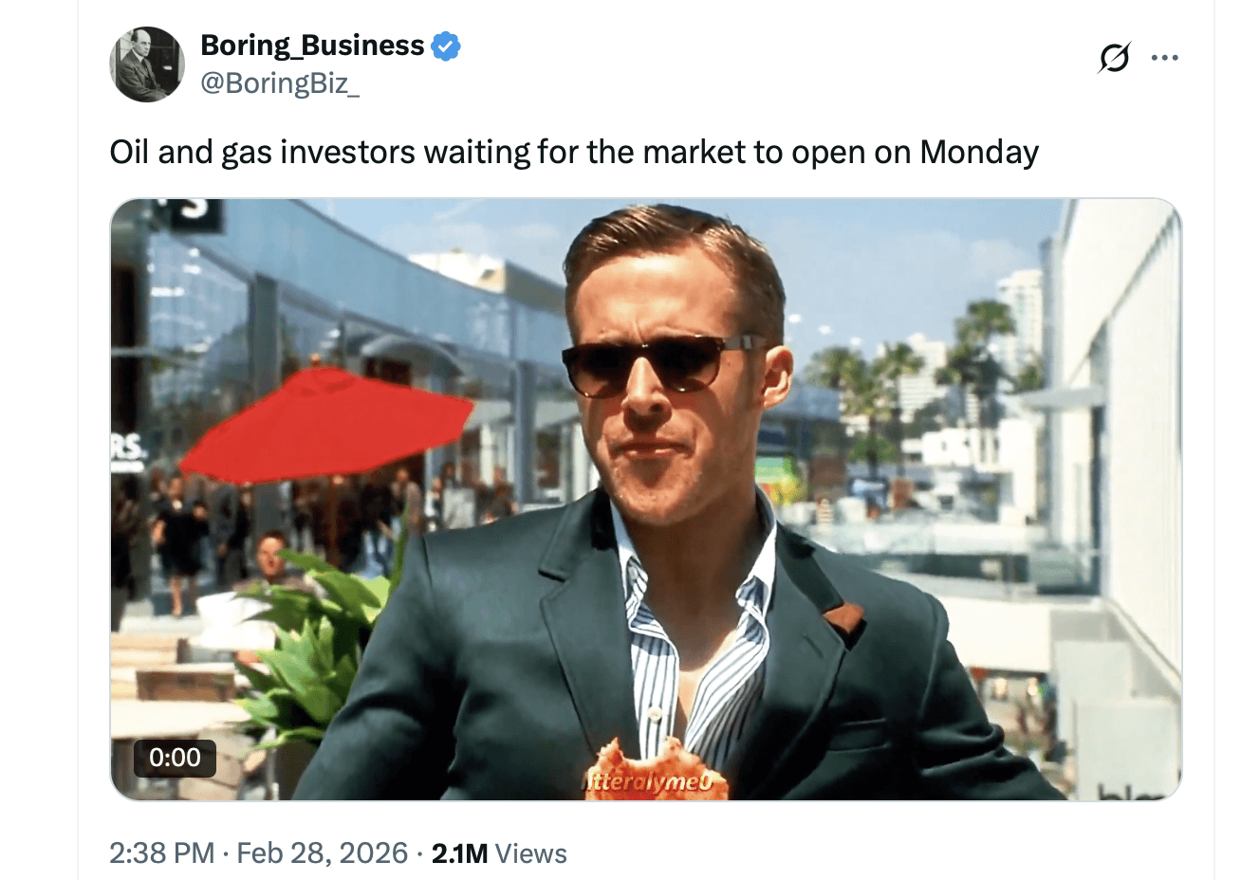This screenshot has height=880, width=1260.
Task: Open the Boring_Business profile avatar
Action: click(147, 64)
